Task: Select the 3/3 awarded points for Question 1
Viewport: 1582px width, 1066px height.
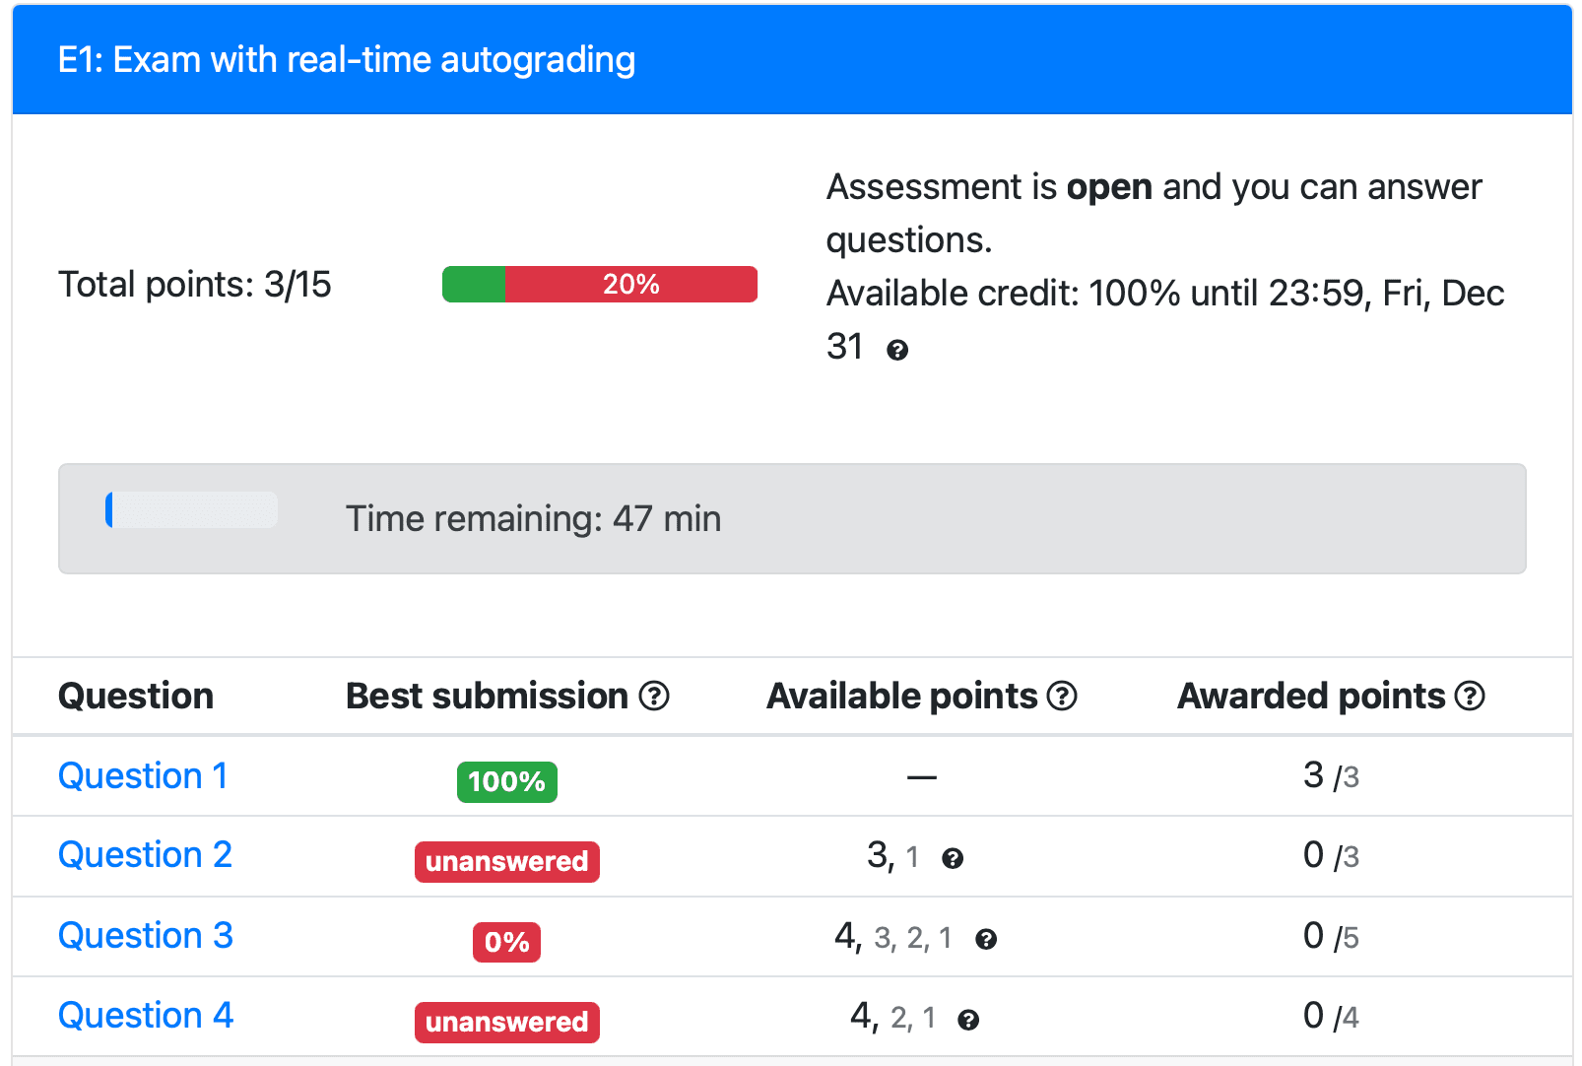Action: [x=1330, y=776]
